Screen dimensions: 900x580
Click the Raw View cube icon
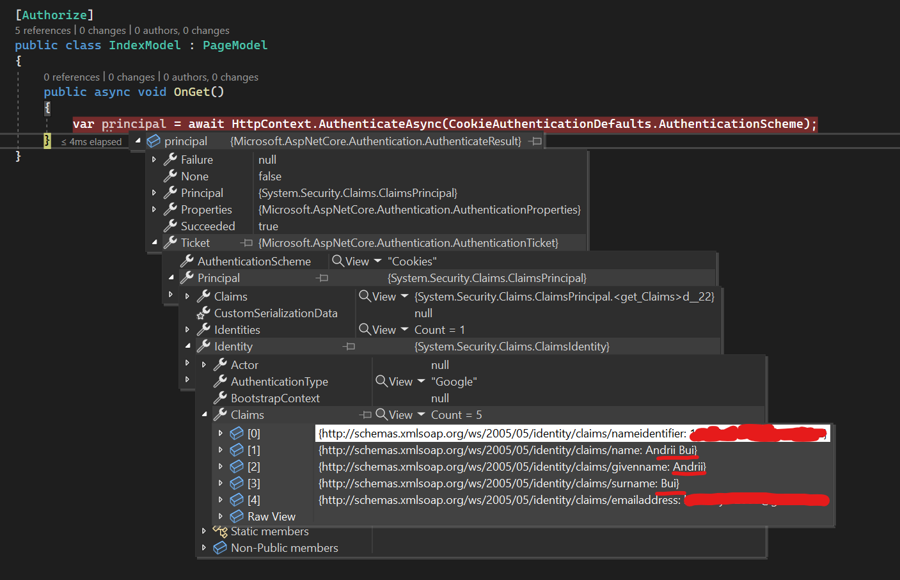click(x=237, y=516)
